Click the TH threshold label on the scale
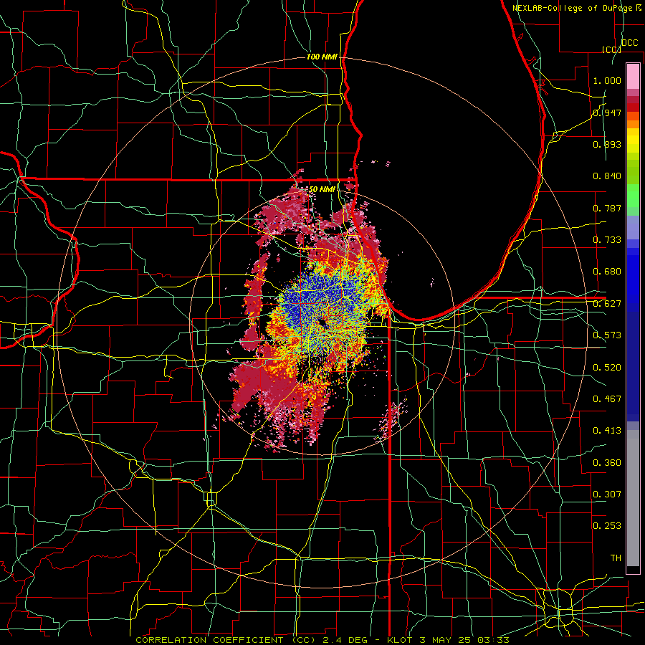645x645 pixels. pos(616,558)
